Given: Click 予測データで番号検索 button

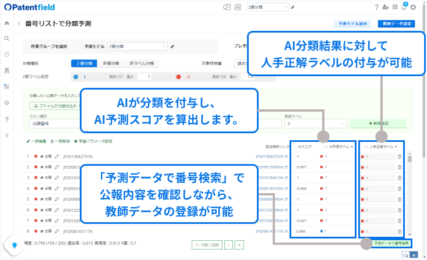Looking at the screenshot, I should (x=391, y=243).
